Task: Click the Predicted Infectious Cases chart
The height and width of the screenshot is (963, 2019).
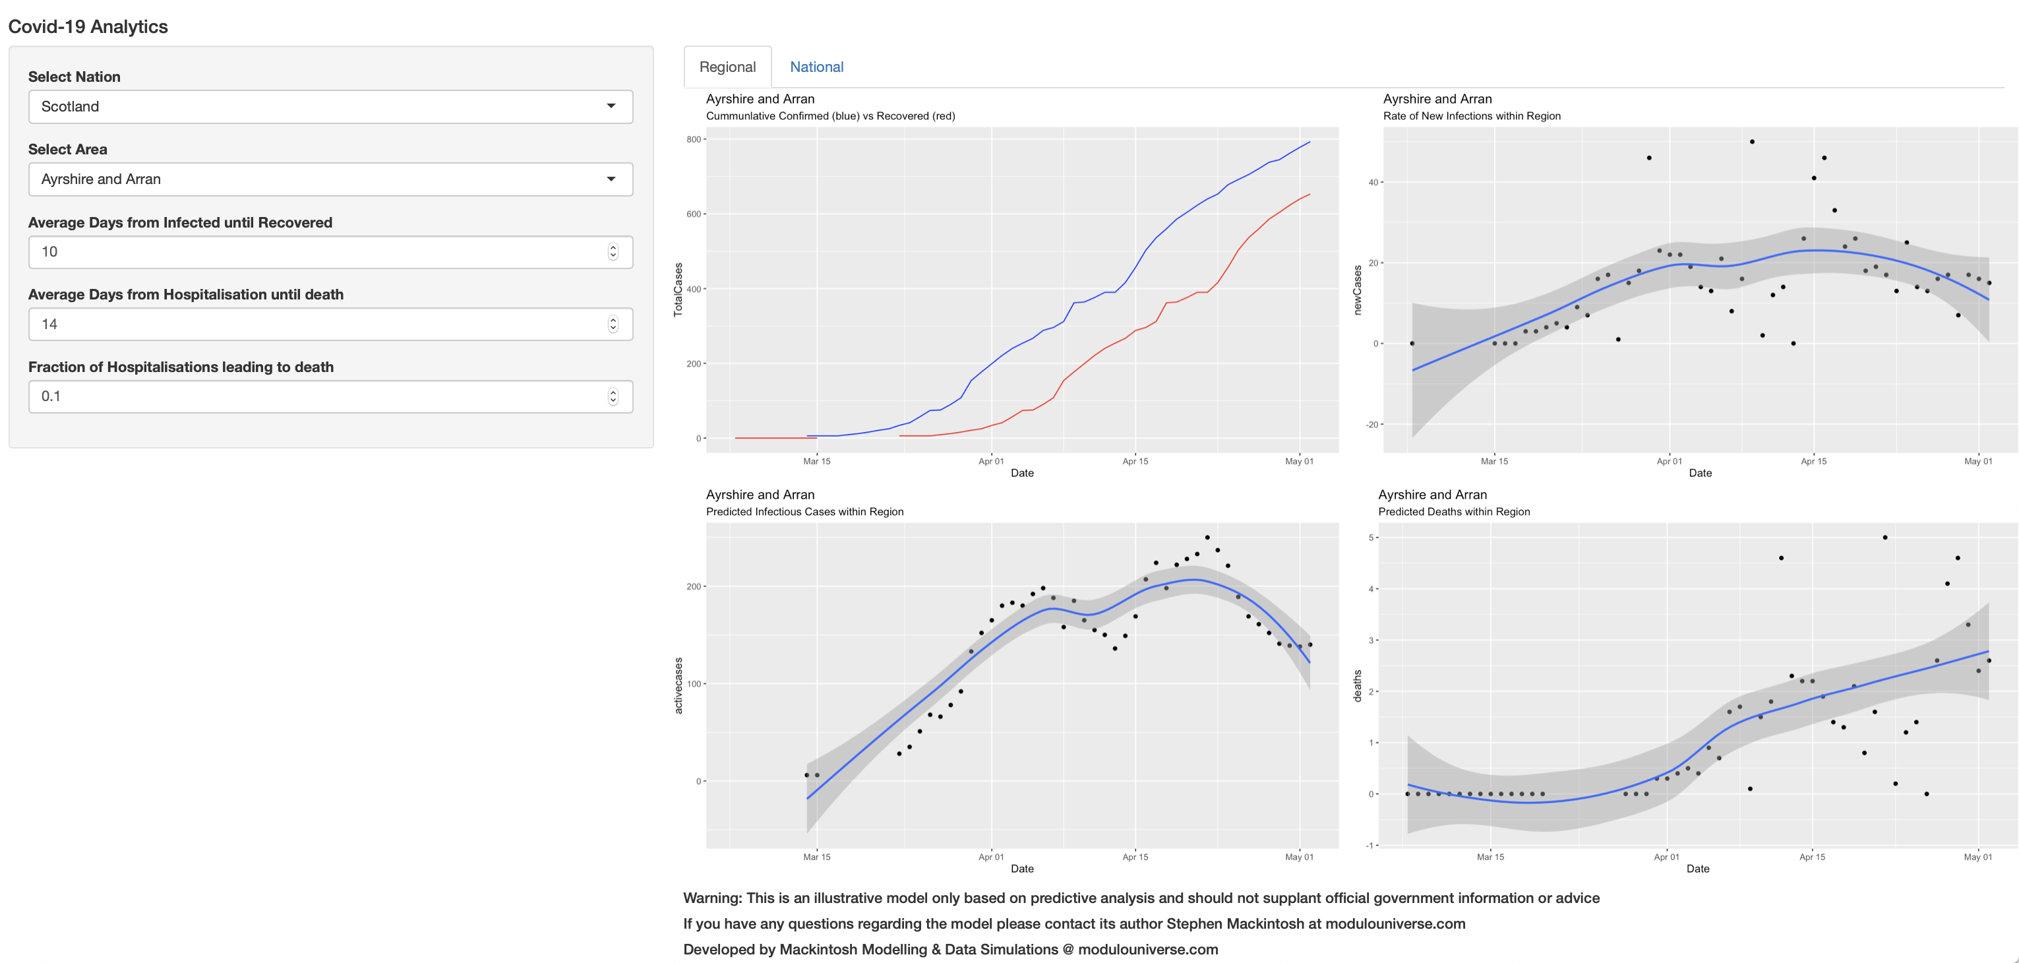Action: tap(1022, 686)
